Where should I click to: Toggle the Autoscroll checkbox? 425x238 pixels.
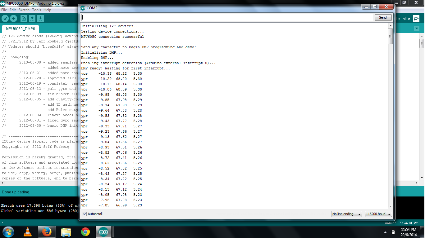(85, 214)
